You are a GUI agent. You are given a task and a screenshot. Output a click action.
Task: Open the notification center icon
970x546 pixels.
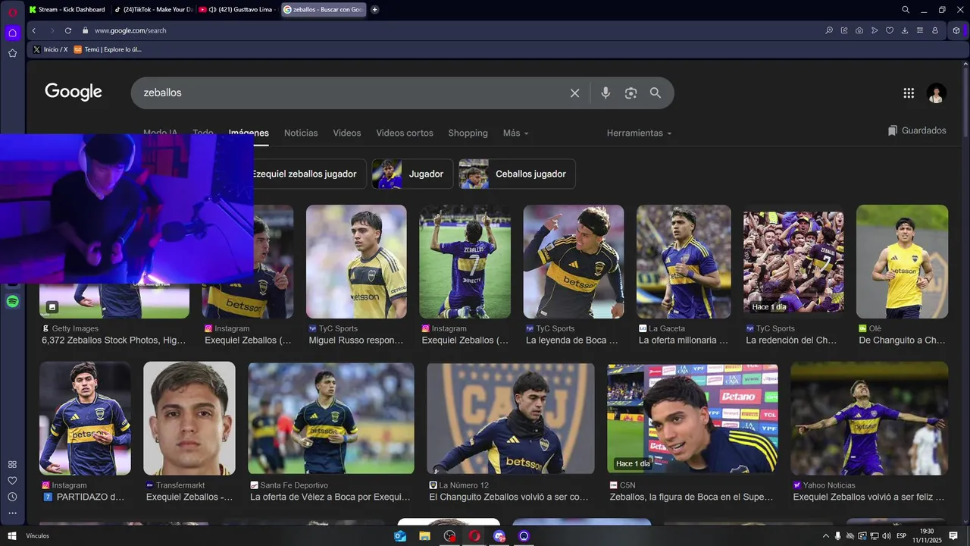[953, 536]
